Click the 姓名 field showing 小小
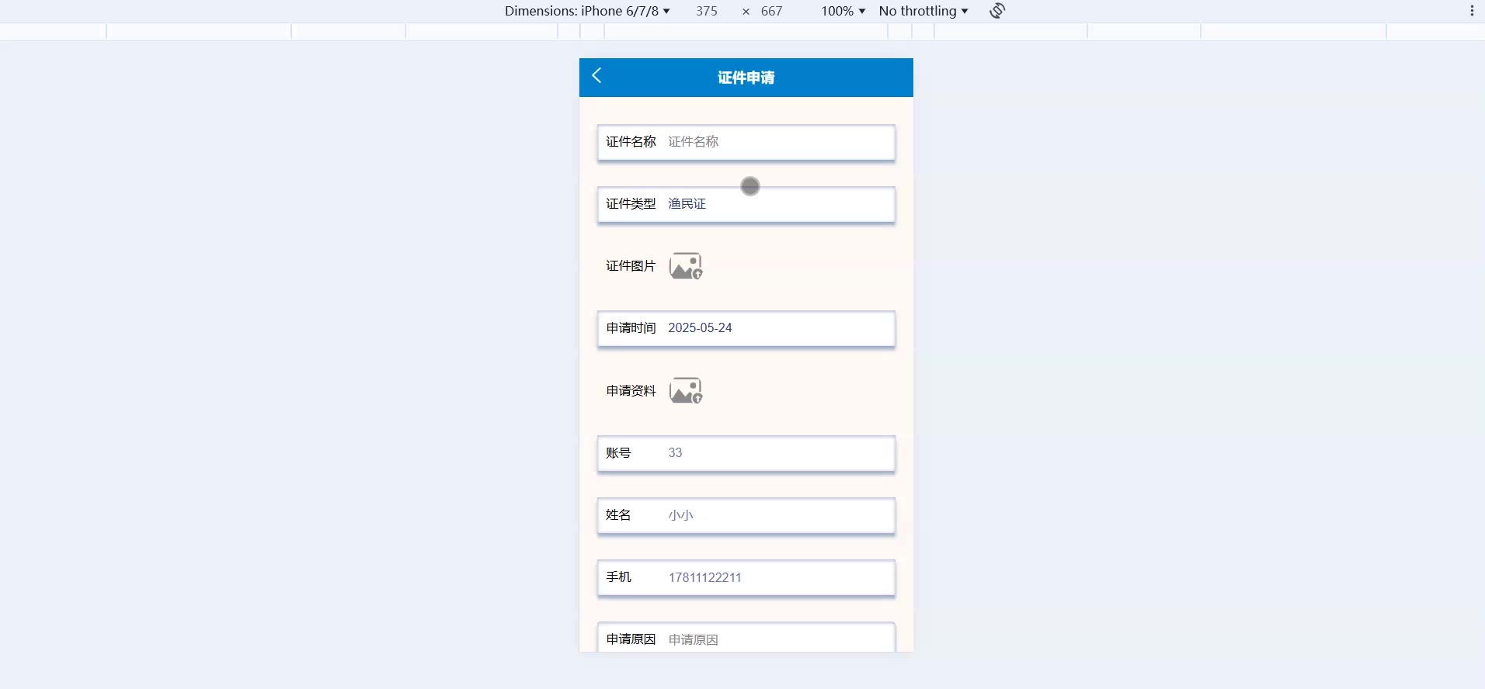Image resolution: width=1485 pixels, height=689 pixels. coord(746,515)
